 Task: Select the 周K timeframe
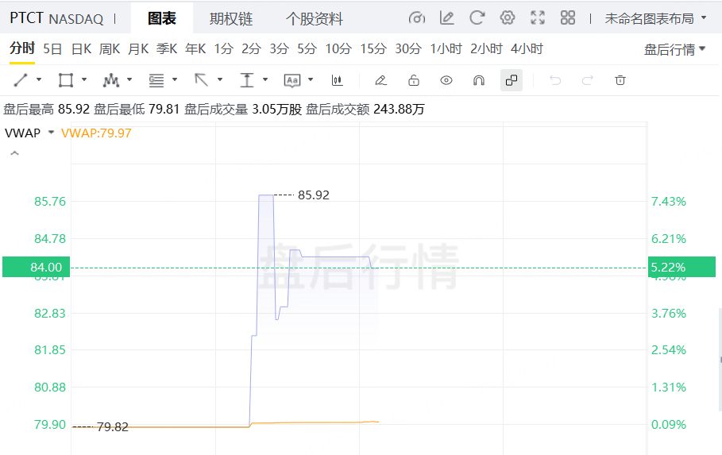point(110,48)
